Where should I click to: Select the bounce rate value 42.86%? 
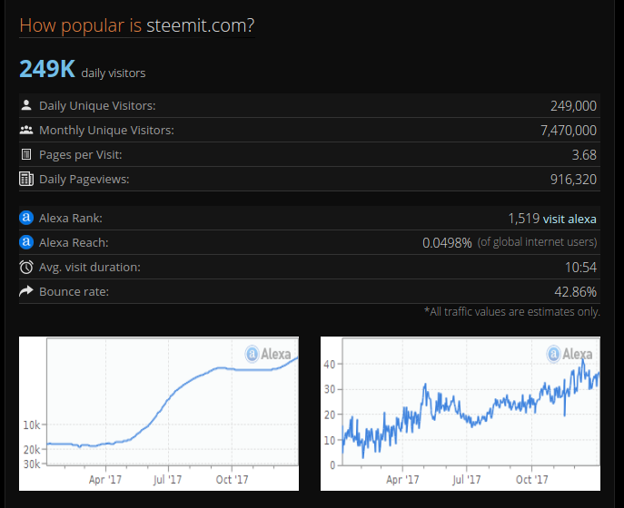(x=576, y=292)
